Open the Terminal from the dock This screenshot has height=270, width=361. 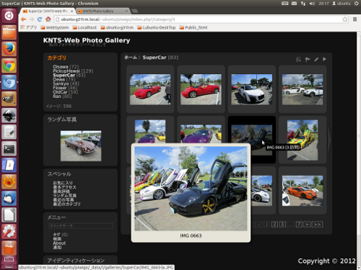[x=9, y=148]
